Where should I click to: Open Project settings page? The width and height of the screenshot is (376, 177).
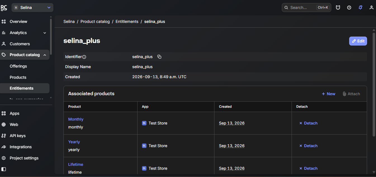[x=25, y=158]
